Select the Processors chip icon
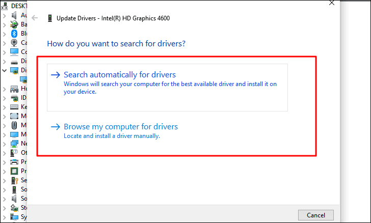This screenshot has height=223, width=371. (14, 171)
